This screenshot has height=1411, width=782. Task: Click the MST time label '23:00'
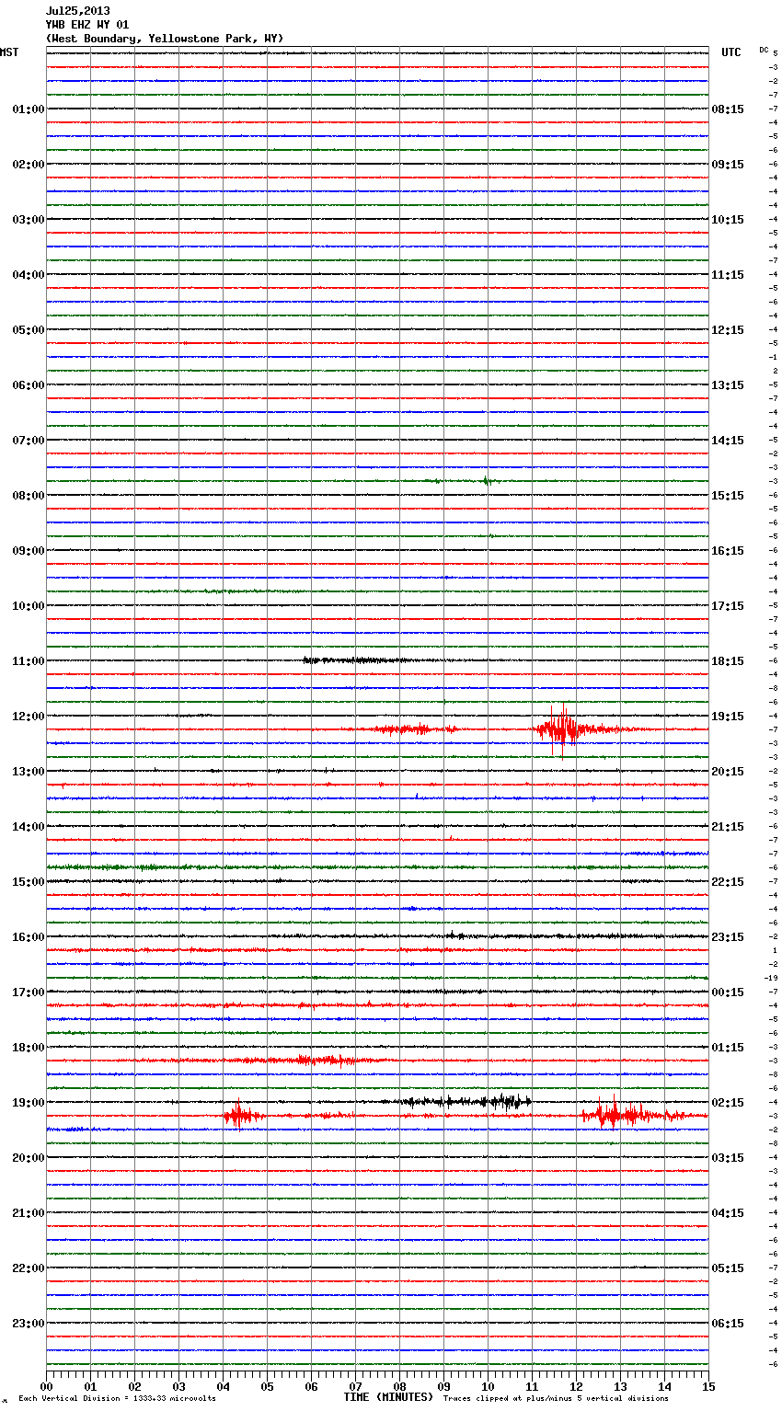point(29,1324)
